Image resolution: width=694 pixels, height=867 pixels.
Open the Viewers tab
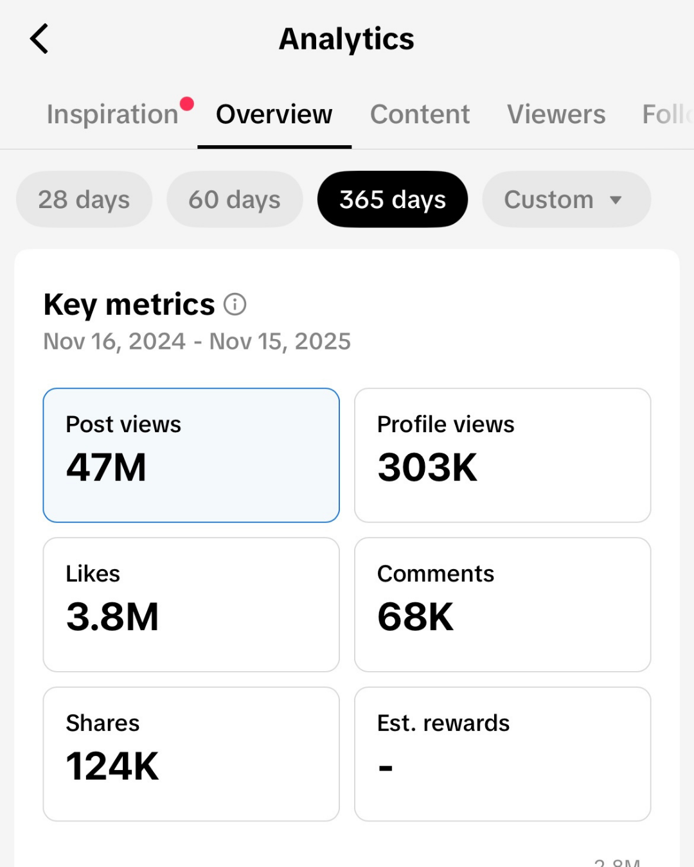[556, 114]
